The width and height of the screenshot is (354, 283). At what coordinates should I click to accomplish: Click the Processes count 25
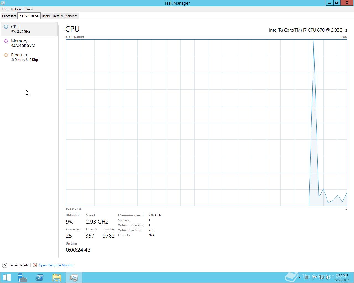(x=69, y=236)
